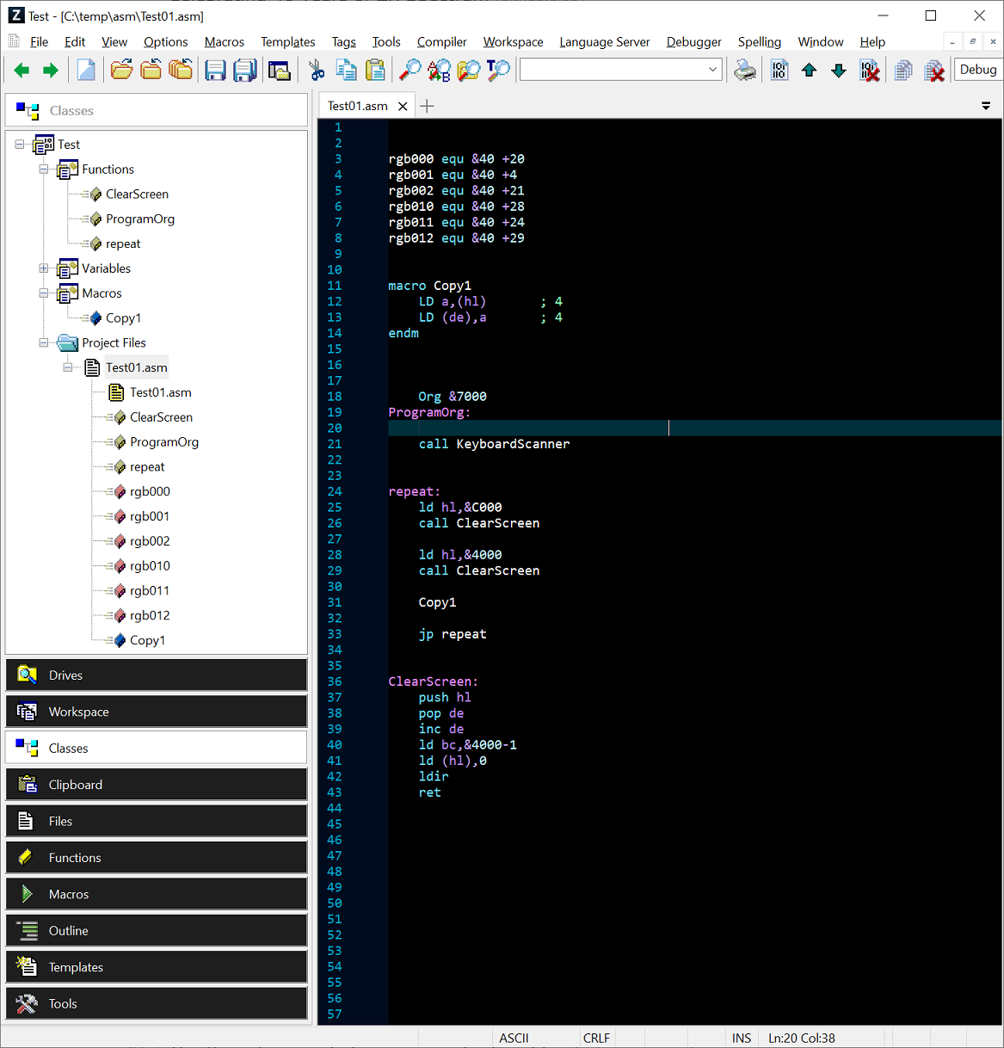Collapse the Macros tree node
1004x1048 pixels.
click(x=44, y=293)
